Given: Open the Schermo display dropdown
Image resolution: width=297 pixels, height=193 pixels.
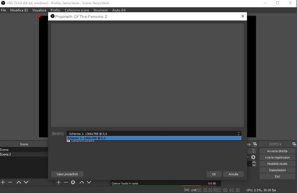Looking at the screenshot, I should [x=154, y=133].
